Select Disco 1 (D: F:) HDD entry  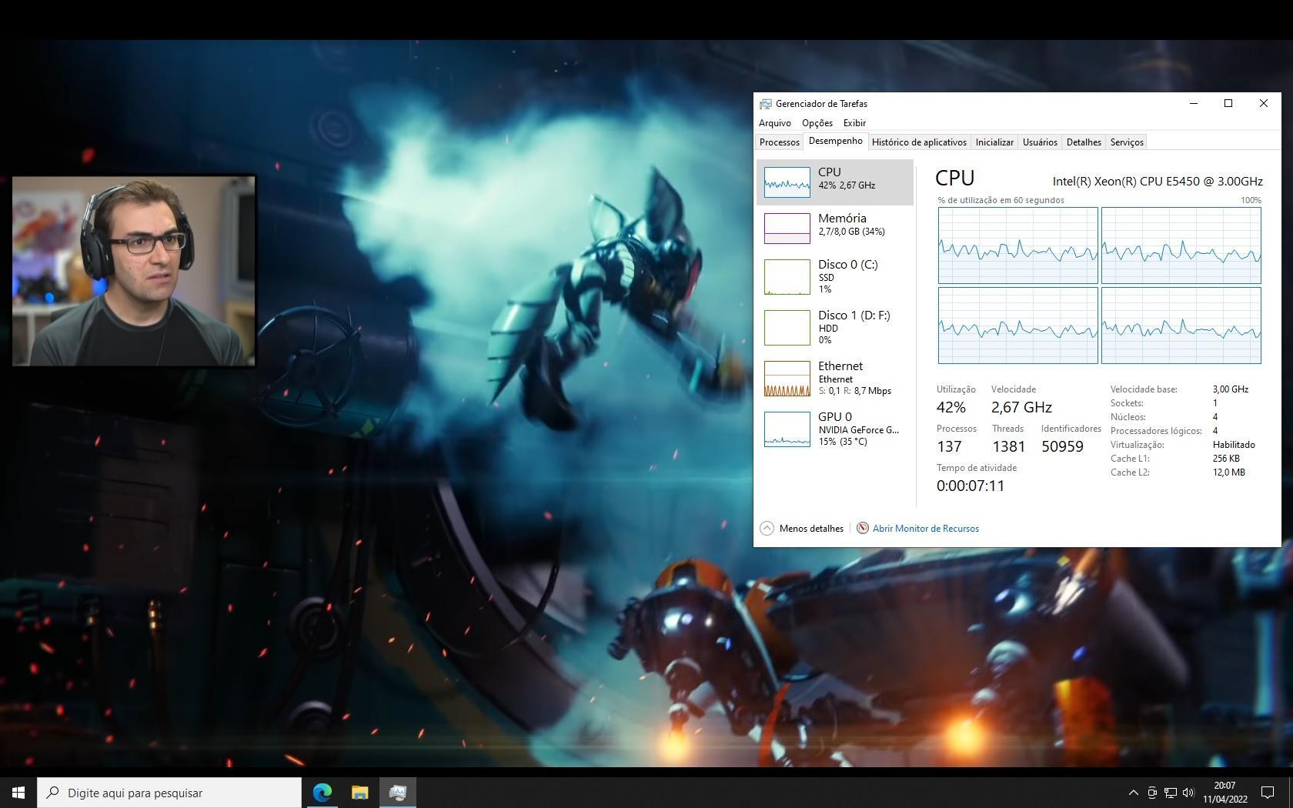[x=835, y=327]
